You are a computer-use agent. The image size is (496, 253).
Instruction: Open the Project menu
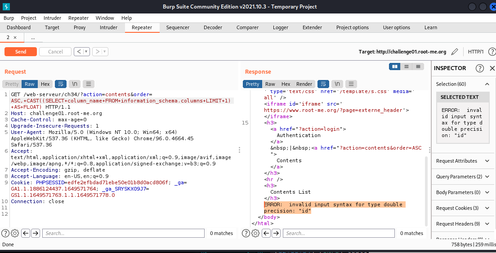(x=29, y=18)
